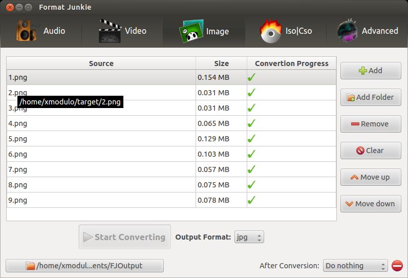The image size is (408, 278).
Task: Move the selected file up
Action: tap(371, 177)
